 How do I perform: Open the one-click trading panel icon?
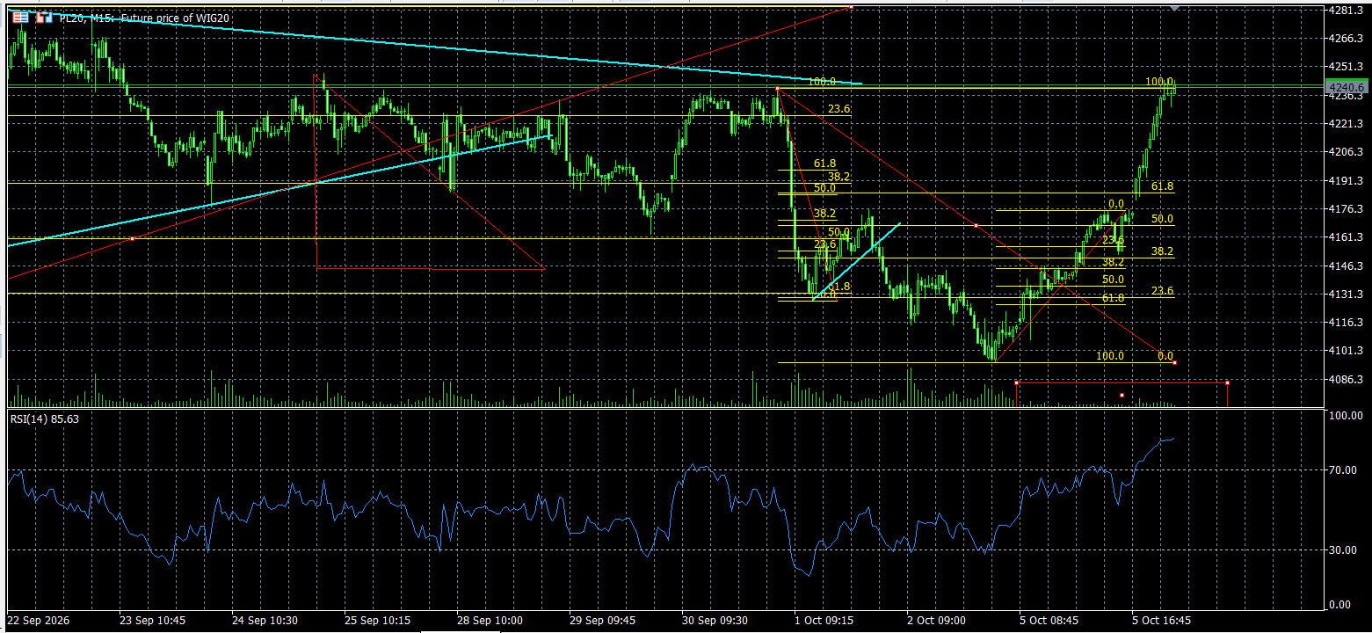click(x=44, y=17)
